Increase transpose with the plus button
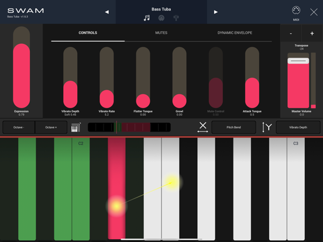Screen dimensions: 323x242 [312, 33]
